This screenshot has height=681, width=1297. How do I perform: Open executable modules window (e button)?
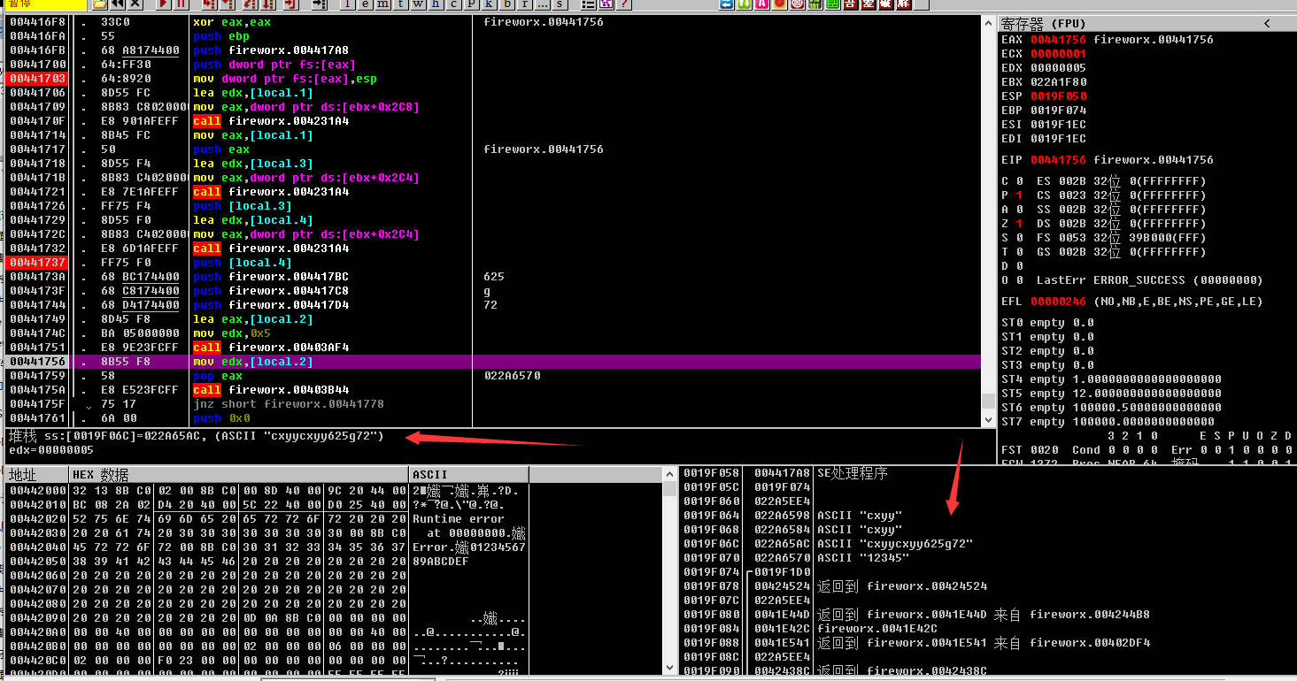click(365, 4)
